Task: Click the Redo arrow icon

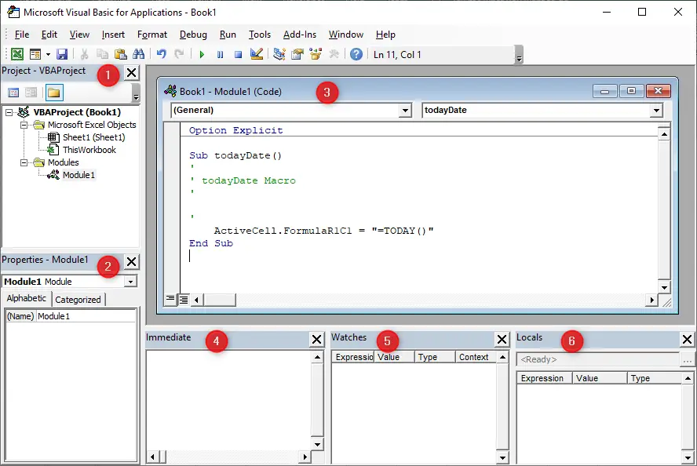Action: click(179, 54)
